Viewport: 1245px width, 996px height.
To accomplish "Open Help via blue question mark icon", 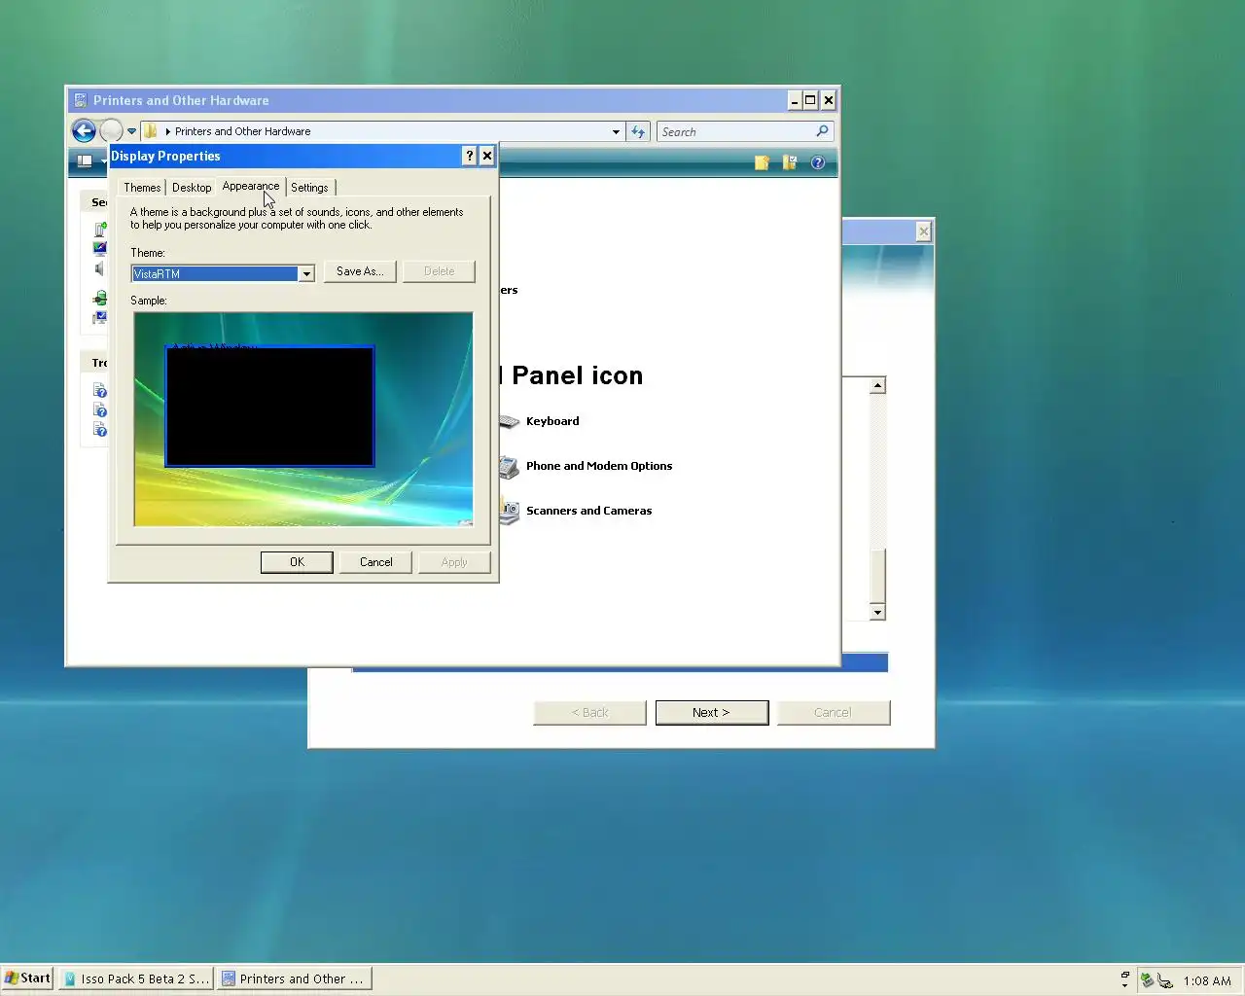I will click(817, 162).
